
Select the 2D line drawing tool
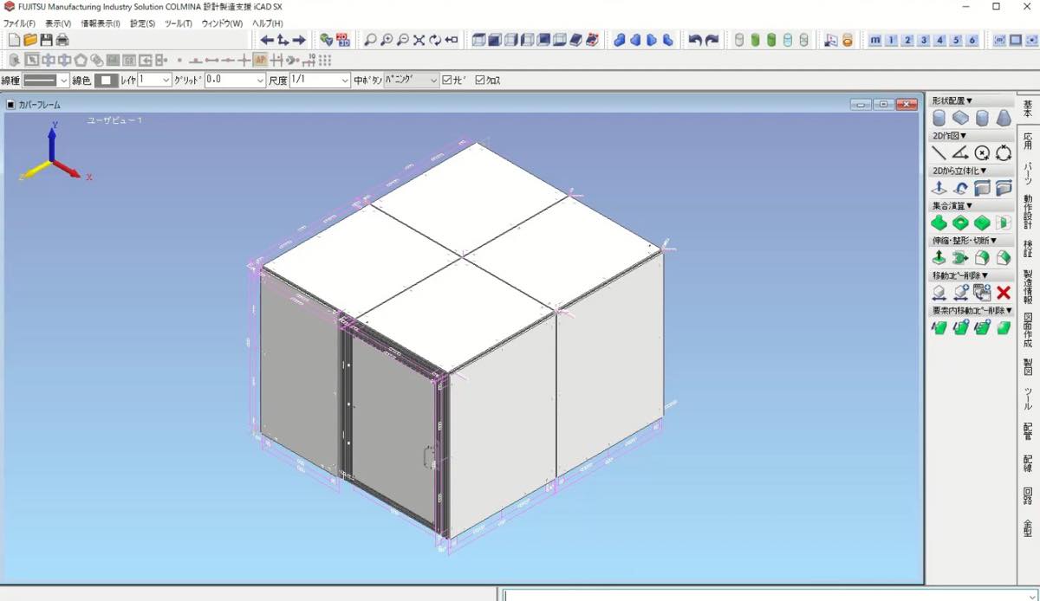point(939,153)
